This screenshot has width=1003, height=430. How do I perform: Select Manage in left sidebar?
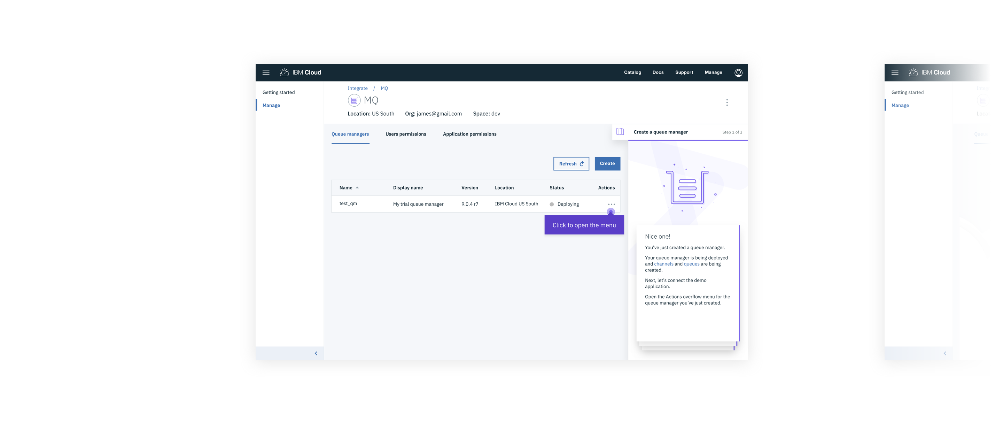(x=271, y=105)
